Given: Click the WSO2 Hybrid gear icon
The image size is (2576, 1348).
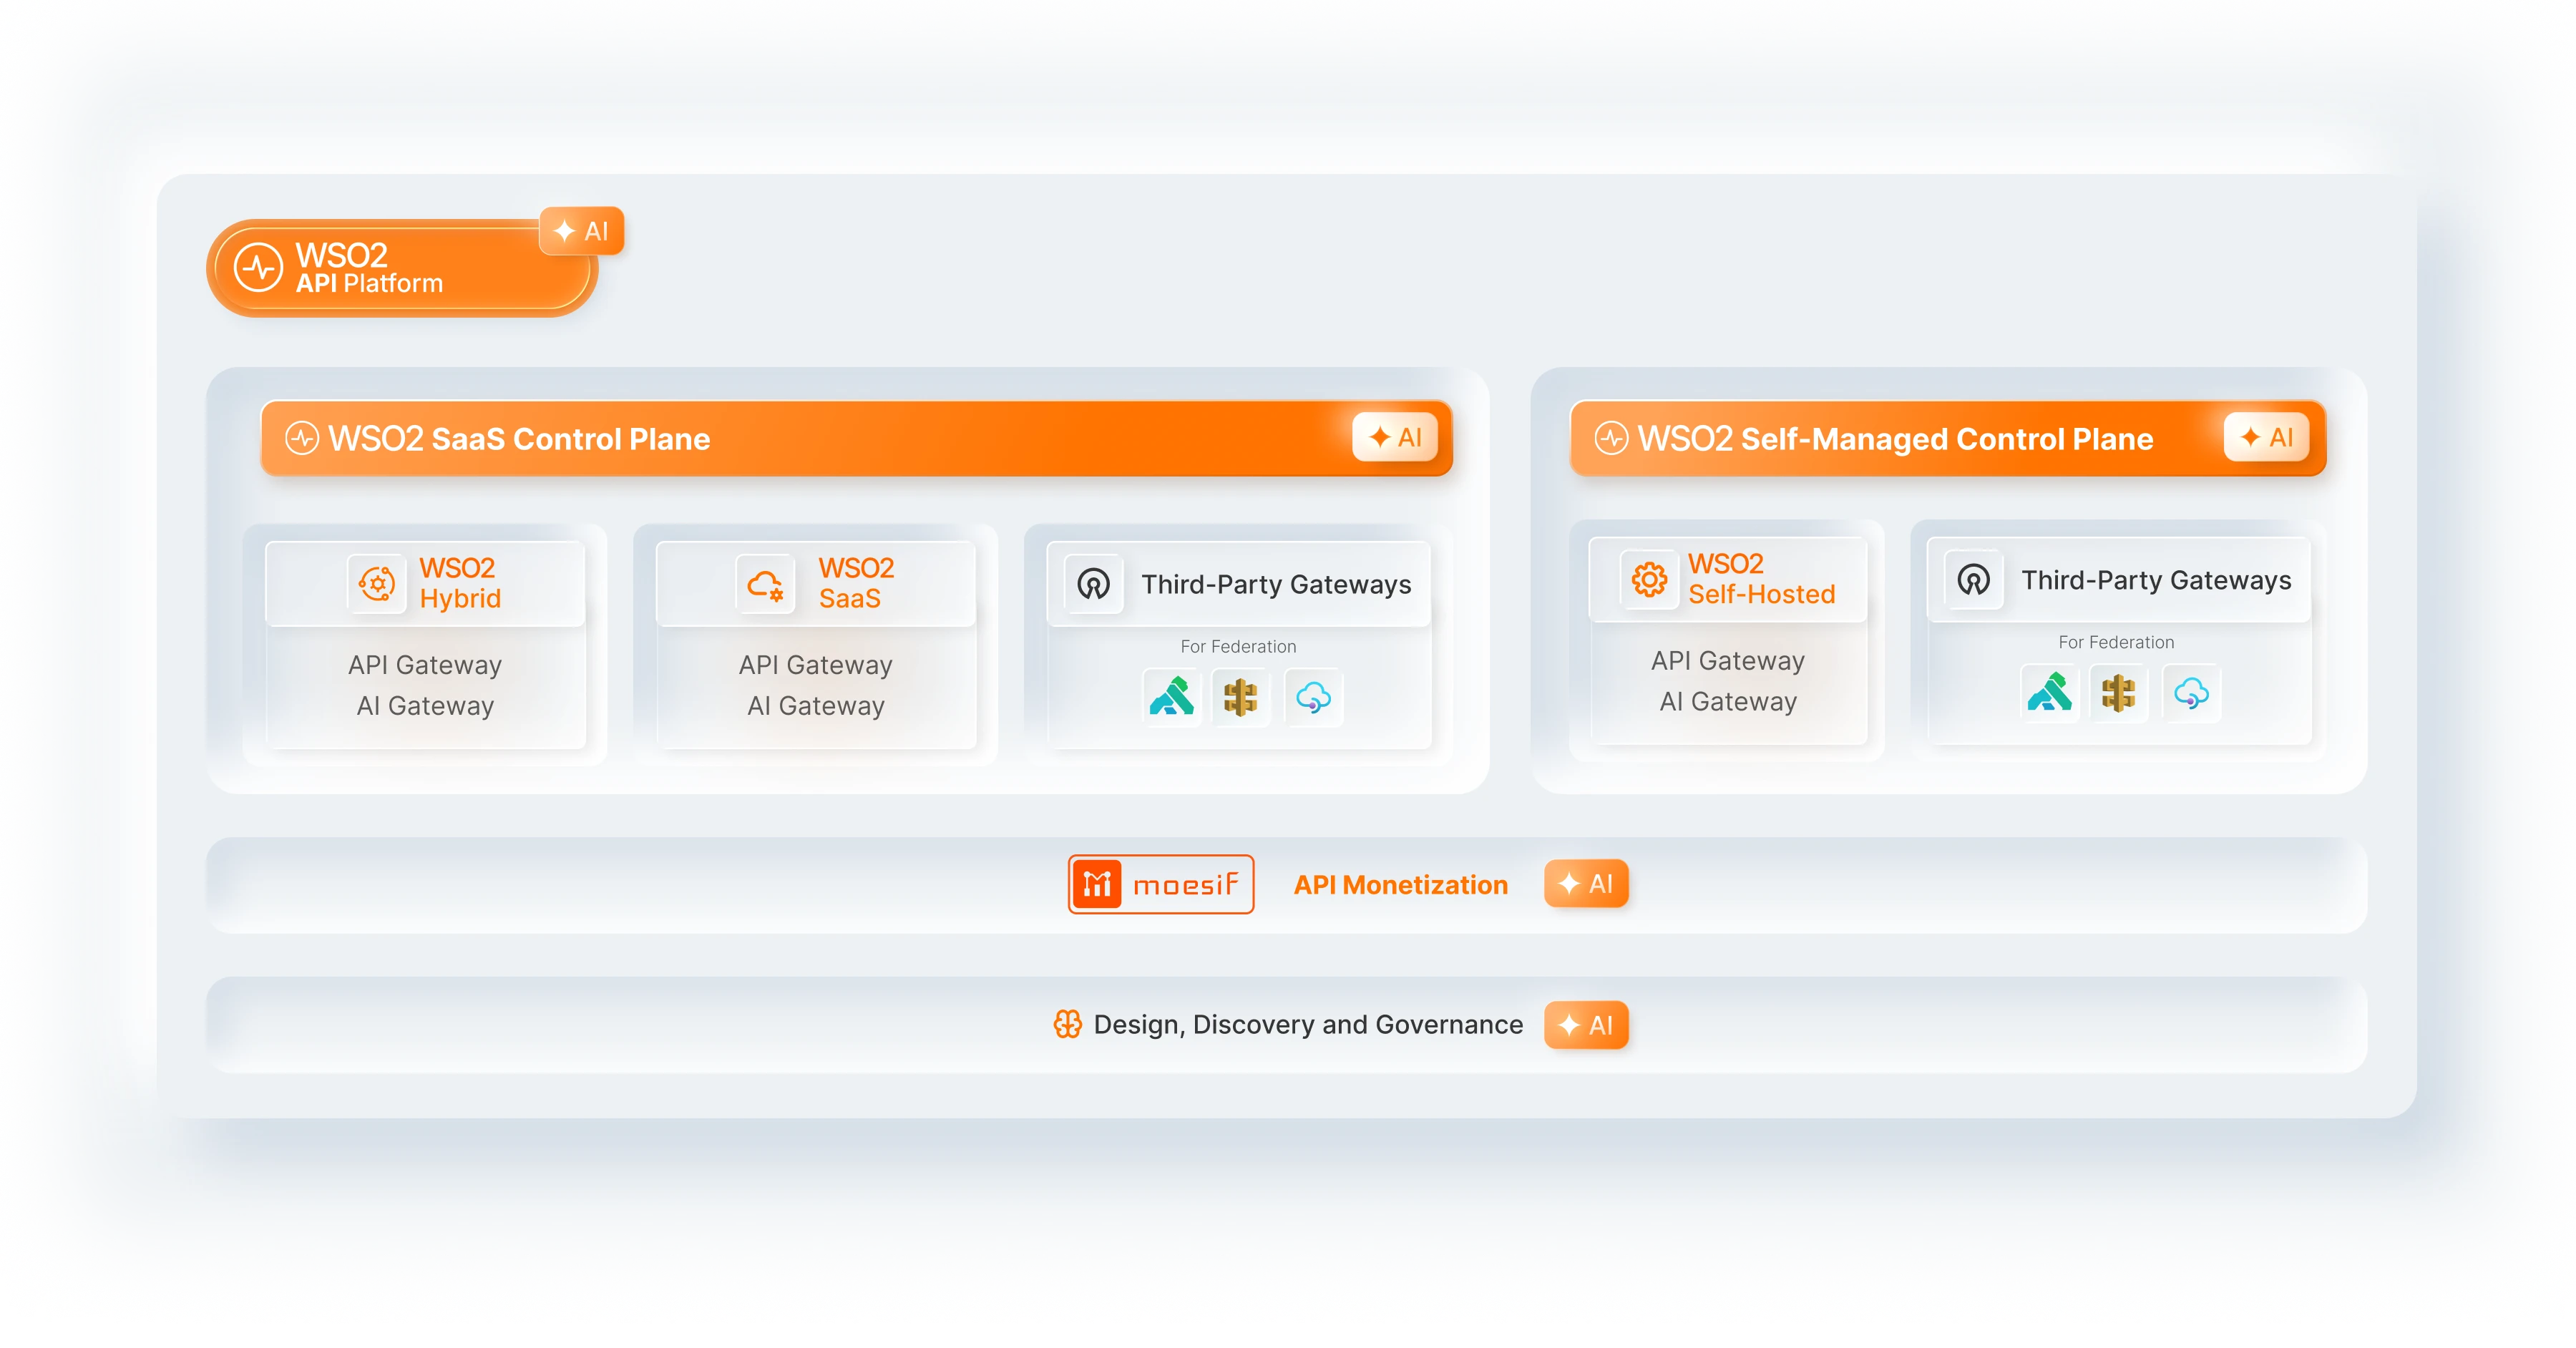Looking at the screenshot, I should (x=377, y=583).
